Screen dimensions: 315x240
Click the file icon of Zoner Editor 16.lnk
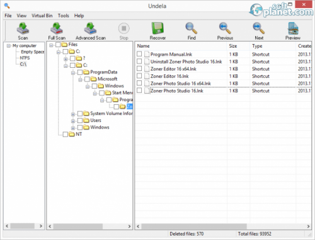coord(147,76)
